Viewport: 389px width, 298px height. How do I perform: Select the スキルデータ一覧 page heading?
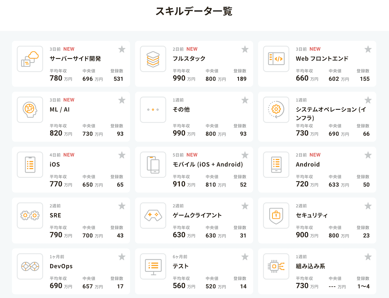[194, 11]
